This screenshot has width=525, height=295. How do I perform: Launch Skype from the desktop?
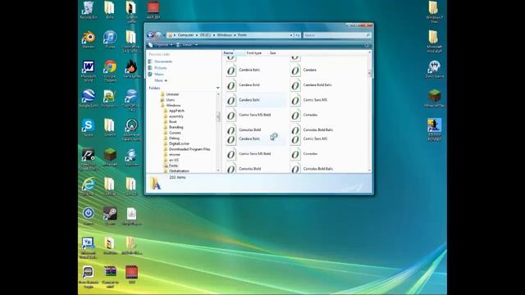(x=89, y=128)
